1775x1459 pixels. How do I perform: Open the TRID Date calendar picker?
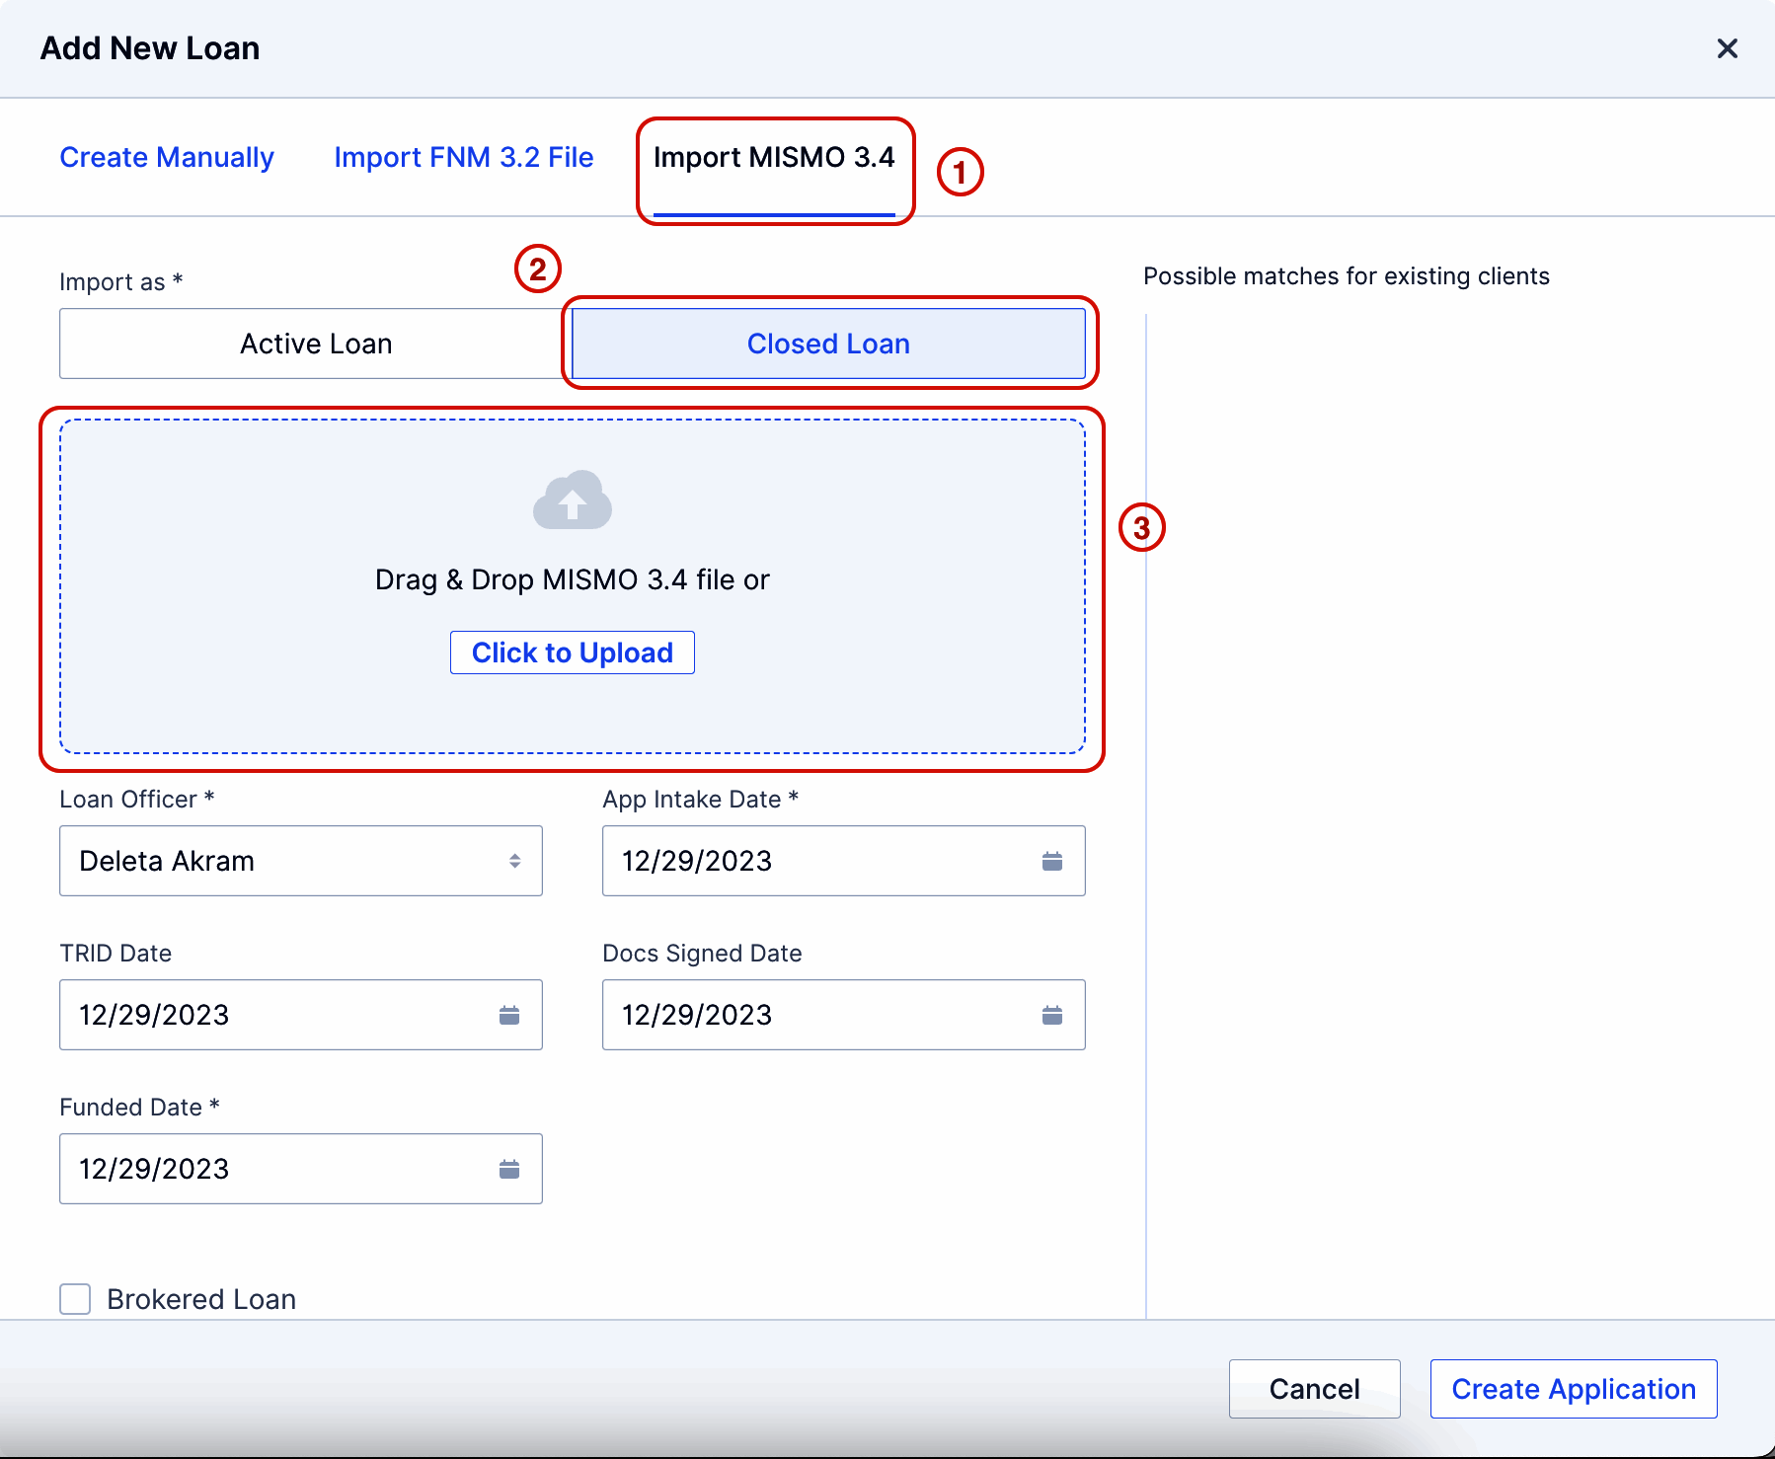pos(509,1015)
